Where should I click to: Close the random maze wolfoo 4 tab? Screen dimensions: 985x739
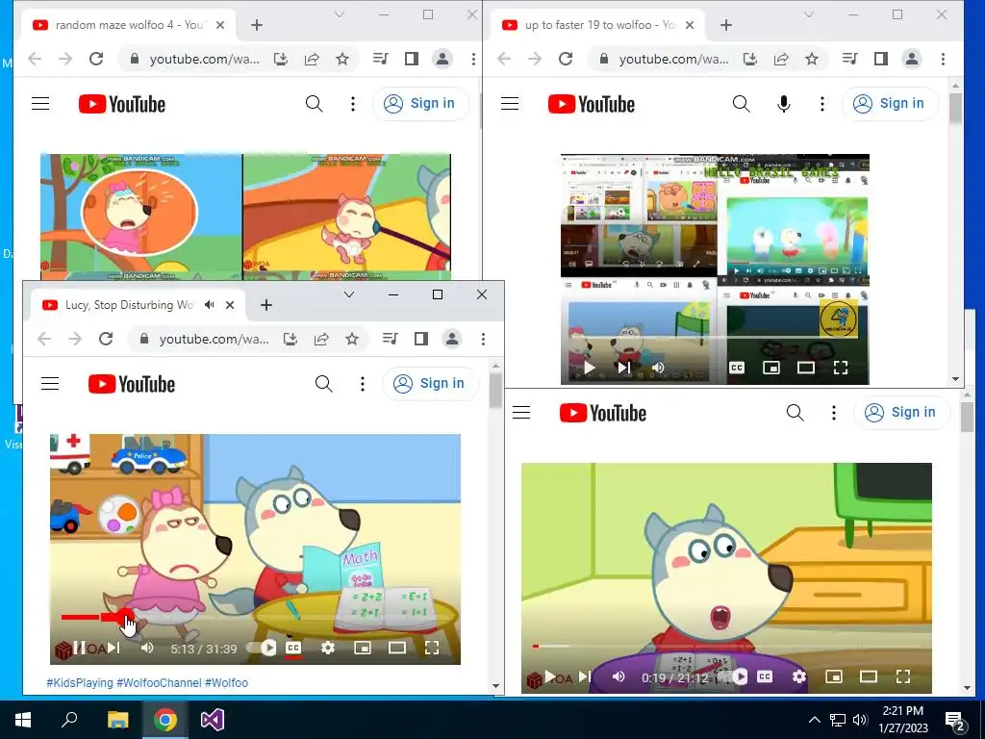[x=220, y=25]
